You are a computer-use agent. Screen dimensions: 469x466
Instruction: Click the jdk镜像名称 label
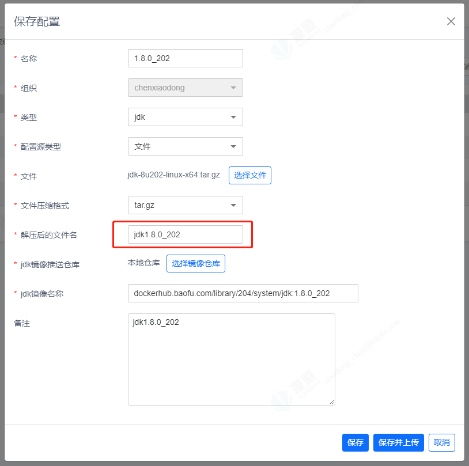click(42, 294)
